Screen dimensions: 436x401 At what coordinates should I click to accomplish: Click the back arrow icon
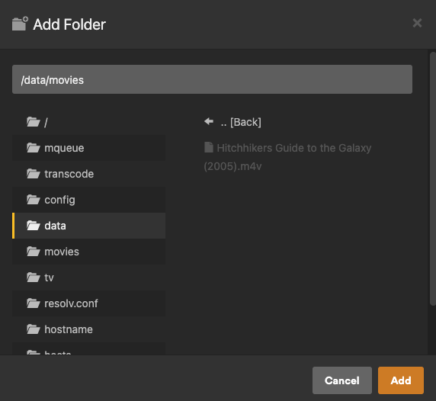[209, 121]
